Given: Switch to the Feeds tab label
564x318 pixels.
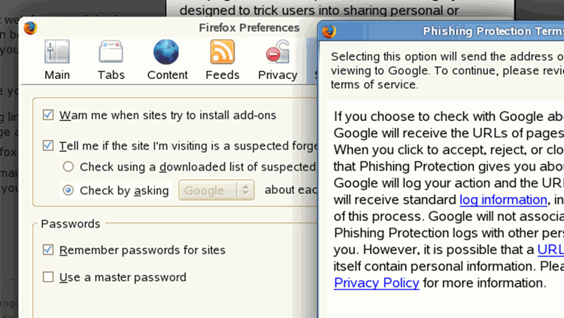Looking at the screenshot, I should click(x=223, y=75).
